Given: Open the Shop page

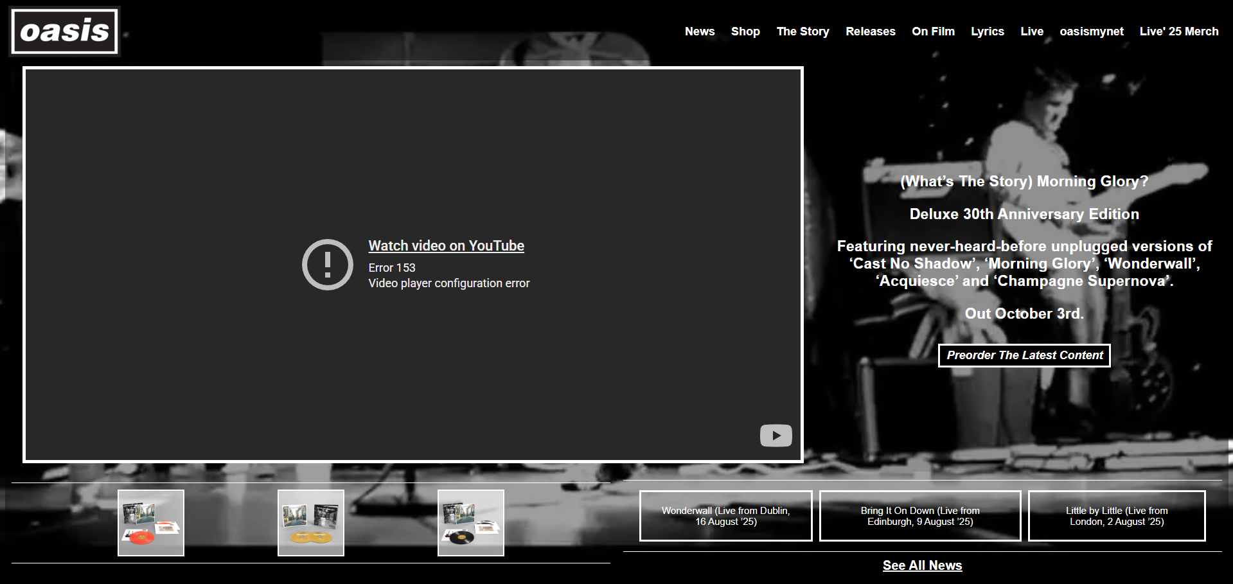Looking at the screenshot, I should (745, 31).
